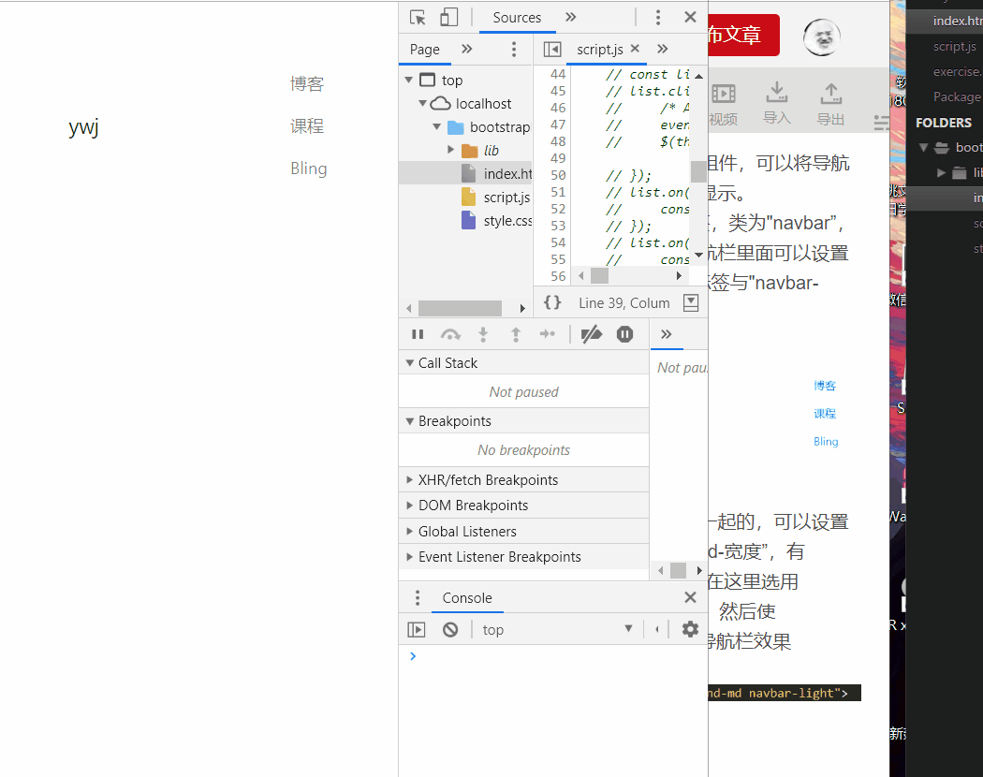Click inside the console input prompt
983x777 pixels.
[524, 656]
